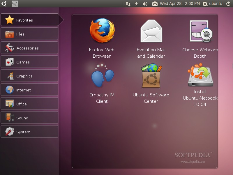The height and width of the screenshot is (175, 233).
Task: Click the Ubuntu logo in top panel
Action: tap(4, 3)
